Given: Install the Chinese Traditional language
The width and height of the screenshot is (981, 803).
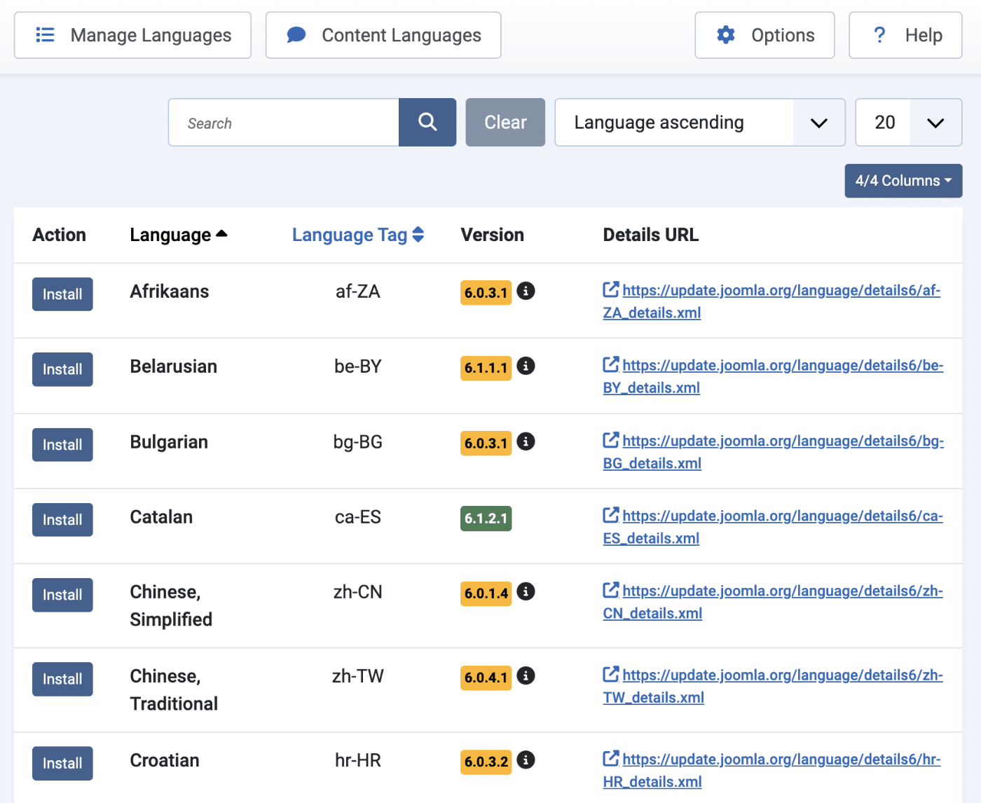Looking at the screenshot, I should pyautogui.click(x=62, y=679).
